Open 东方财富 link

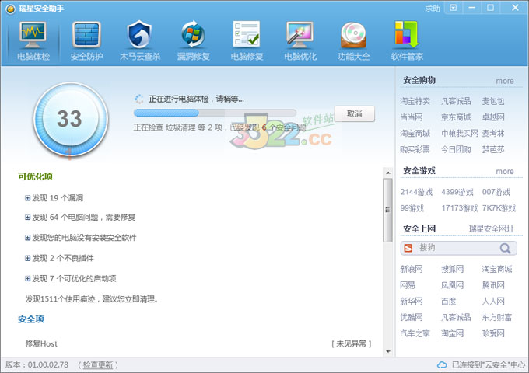coord(496,317)
